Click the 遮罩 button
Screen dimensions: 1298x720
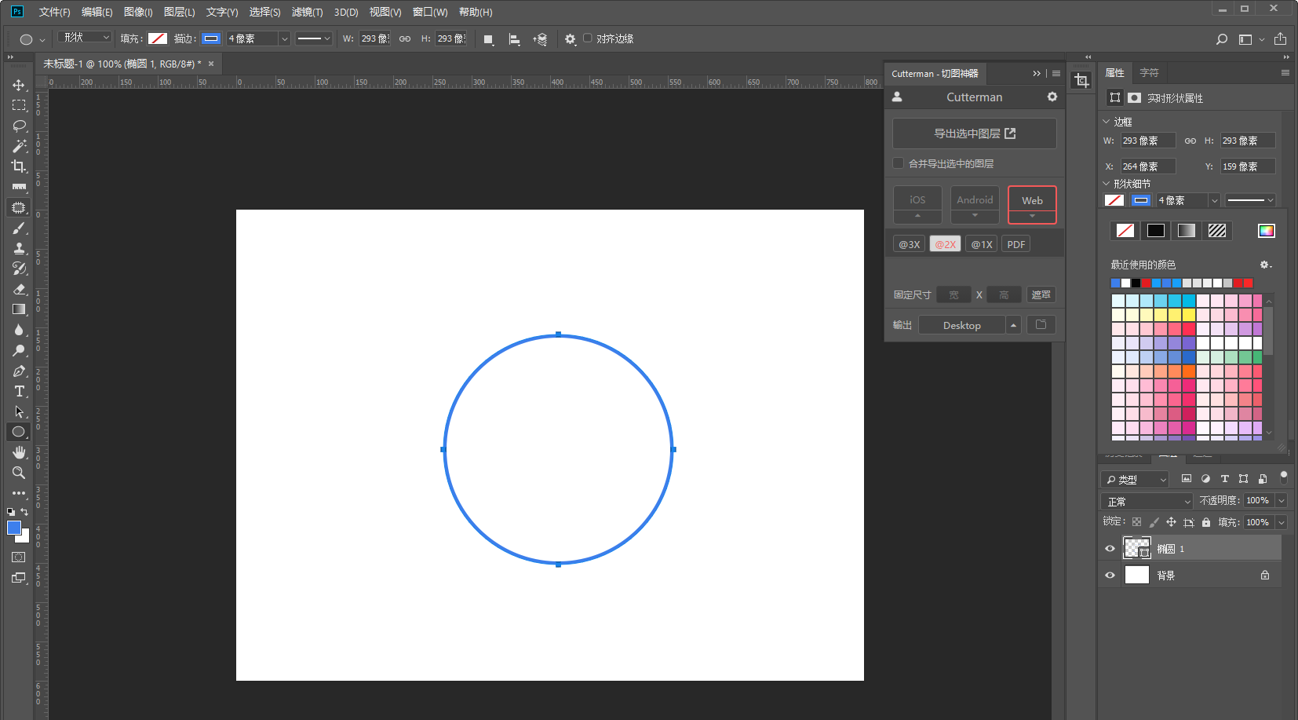pyautogui.click(x=1041, y=294)
